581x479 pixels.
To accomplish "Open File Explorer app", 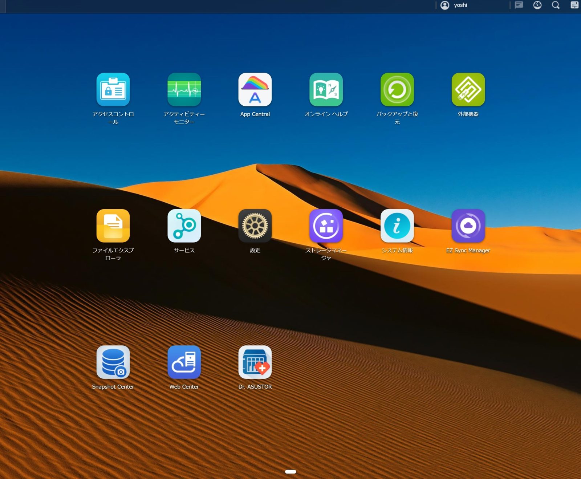I will click(x=113, y=226).
